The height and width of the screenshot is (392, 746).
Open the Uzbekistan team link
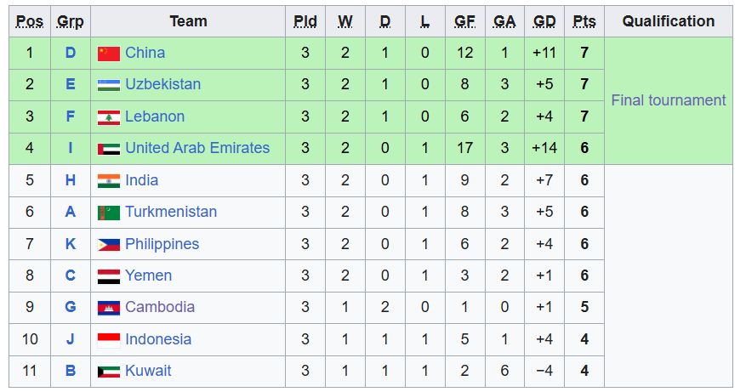162,84
